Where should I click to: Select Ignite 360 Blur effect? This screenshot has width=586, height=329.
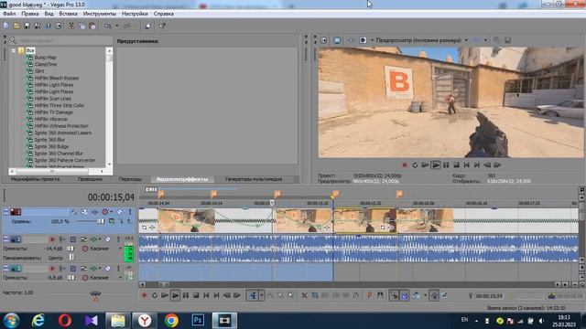point(49,140)
